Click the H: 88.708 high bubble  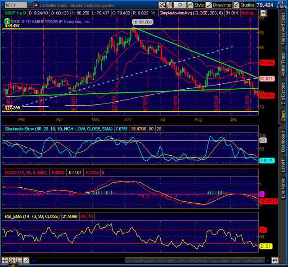[143, 22]
